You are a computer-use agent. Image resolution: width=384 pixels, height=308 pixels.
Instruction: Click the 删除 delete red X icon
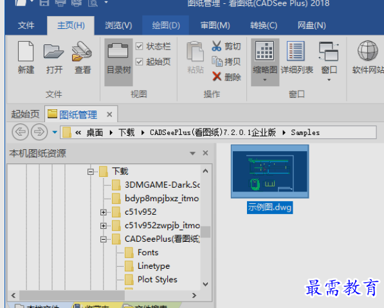(x=217, y=77)
